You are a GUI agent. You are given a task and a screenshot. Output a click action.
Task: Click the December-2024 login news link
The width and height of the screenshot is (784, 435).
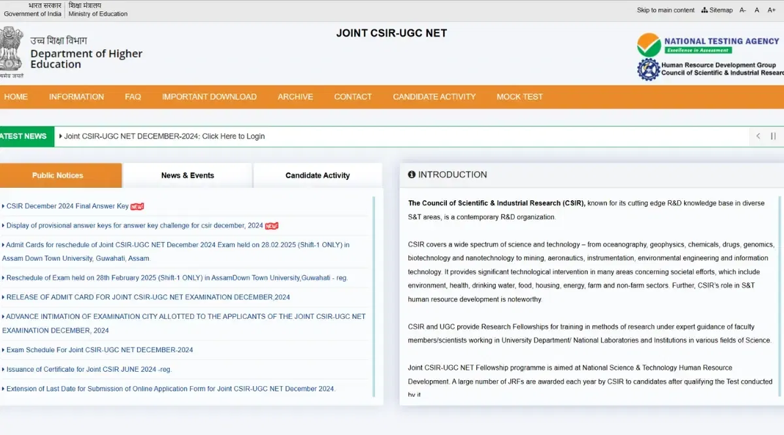click(164, 136)
